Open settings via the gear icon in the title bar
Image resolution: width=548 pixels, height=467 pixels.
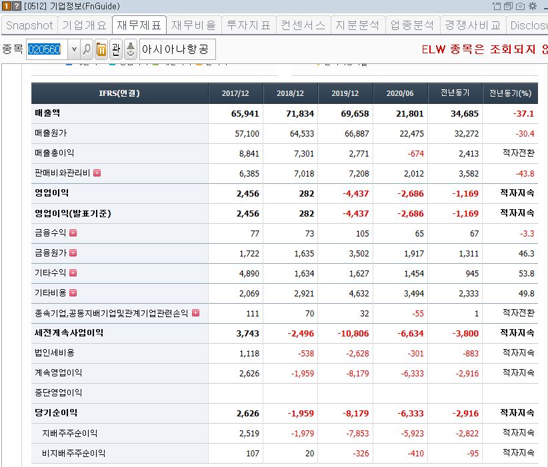[x=533, y=7]
